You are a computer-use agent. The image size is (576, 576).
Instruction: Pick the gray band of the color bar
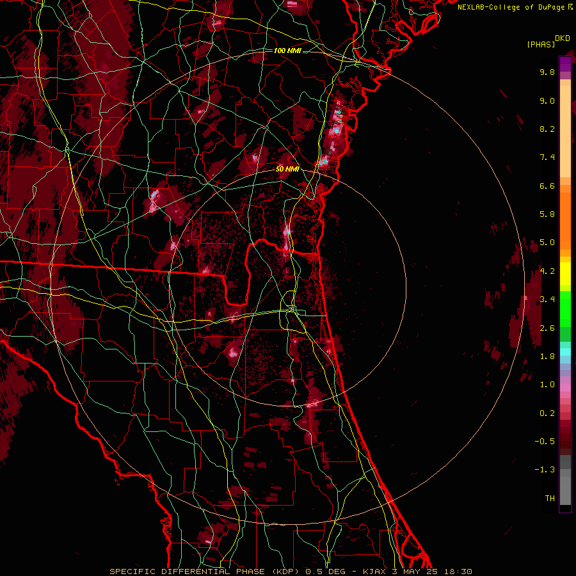(565, 481)
